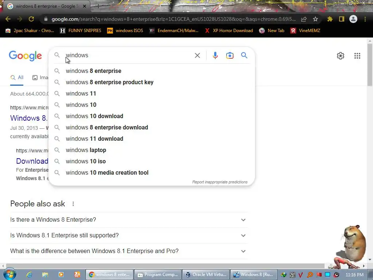Click the padlock site info icon
The image size is (373, 280).
pyautogui.click(x=46, y=19)
